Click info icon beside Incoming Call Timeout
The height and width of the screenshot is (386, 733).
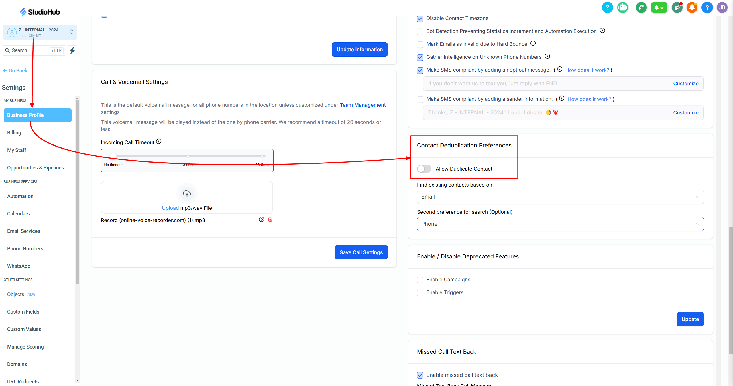click(159, 142)
